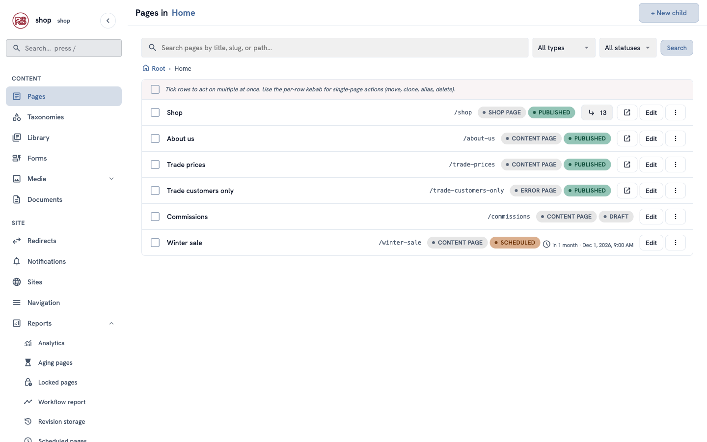Image resolution: width=707 pixels, height=442 pixels.
Task: Open Taxonomies from the sidebar
Action: pos(64,117)
